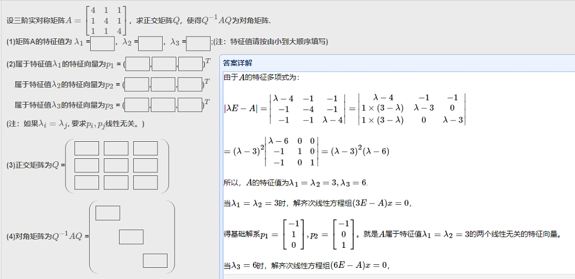The image size is (575, 279).
Task: Click the problem statement 设三阶实对称矩阵A
Action: (139, 21)
